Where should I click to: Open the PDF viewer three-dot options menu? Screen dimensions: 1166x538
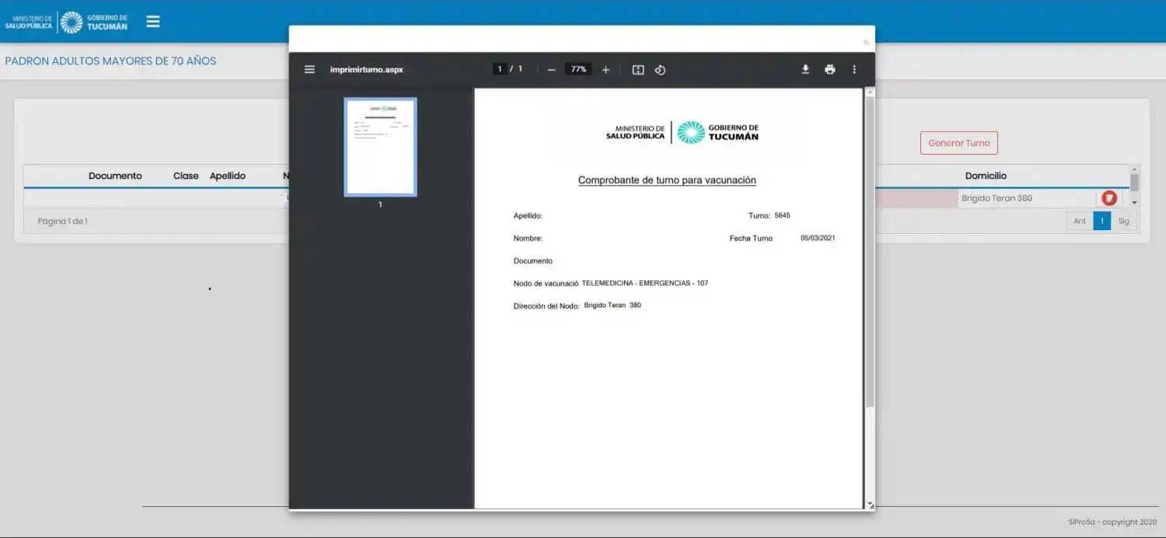coord(854,69)
